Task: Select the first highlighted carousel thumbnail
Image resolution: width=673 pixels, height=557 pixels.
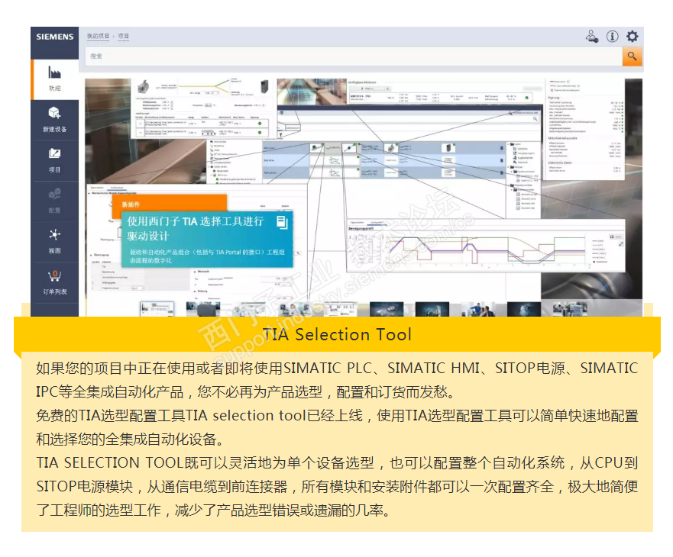Action: coord(157,309)
